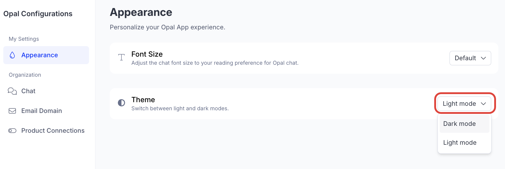This screenshot has width=505, height=169.
Task: Click the Product Connections toggle icon
Action: click(12, 131)
